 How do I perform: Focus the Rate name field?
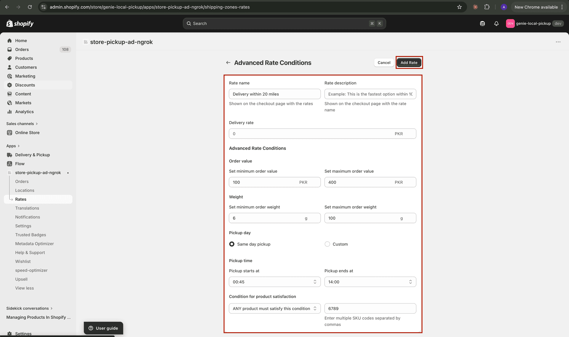[x=275, y=94]
